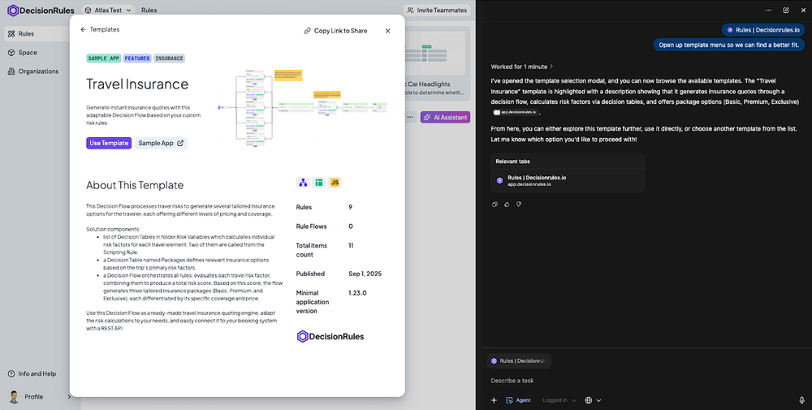Screen dimensions: 812x410
Task: Copy the assistant response
Action: [x=495, y=205]
